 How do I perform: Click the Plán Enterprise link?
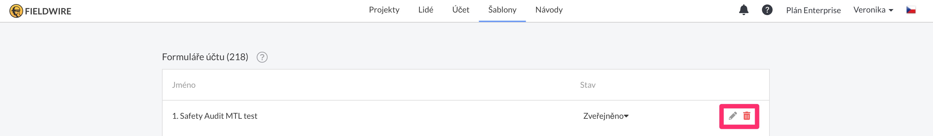813,10
